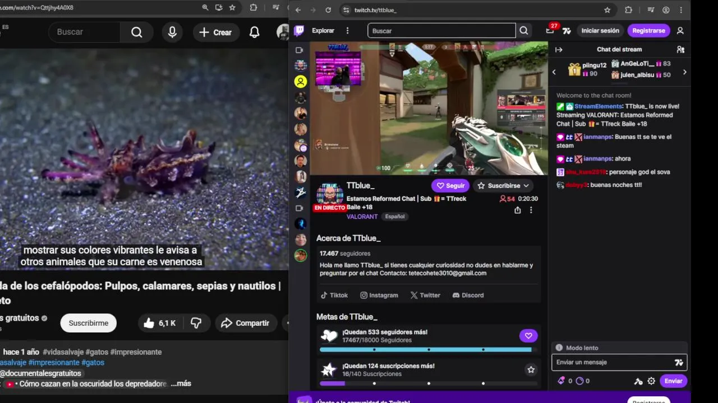Expand YouTube description with ...más
Viewport: 718px width, 403px height.
point(181,383)
